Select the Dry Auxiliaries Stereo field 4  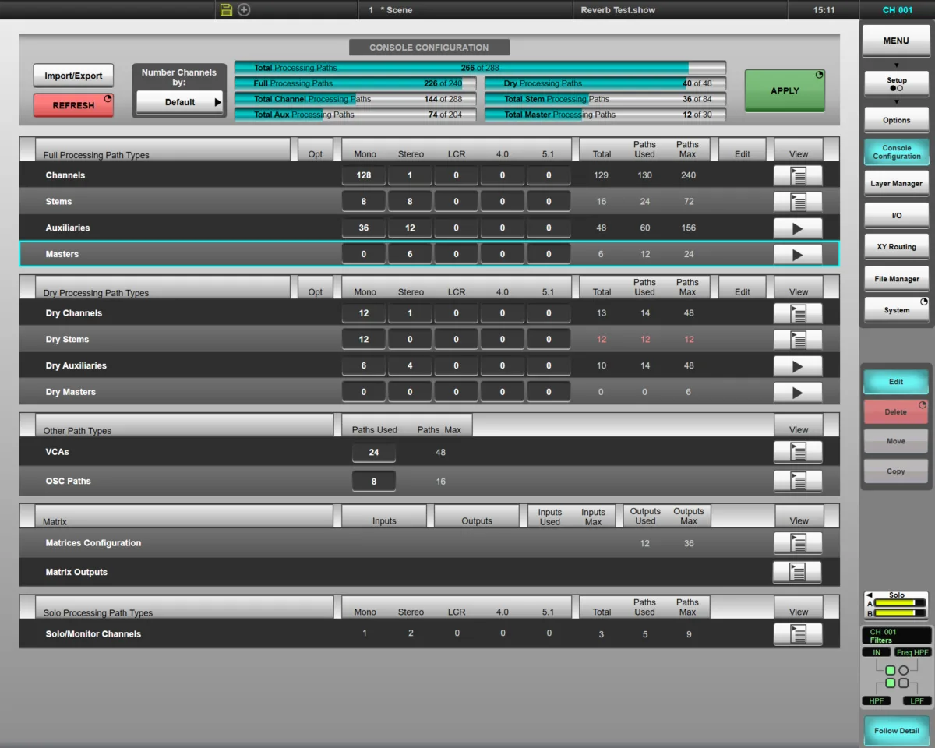click(x=410, y=366)
